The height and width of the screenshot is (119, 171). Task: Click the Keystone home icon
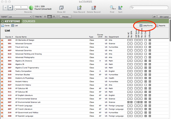[3, 21]
